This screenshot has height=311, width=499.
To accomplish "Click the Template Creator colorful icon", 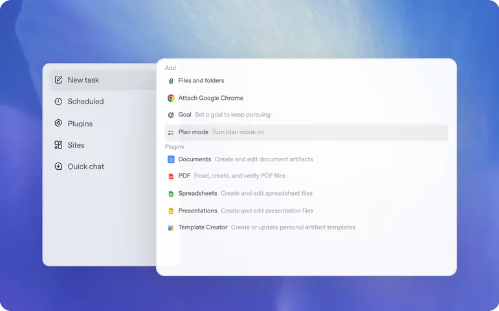I will [x=171, y=228].
